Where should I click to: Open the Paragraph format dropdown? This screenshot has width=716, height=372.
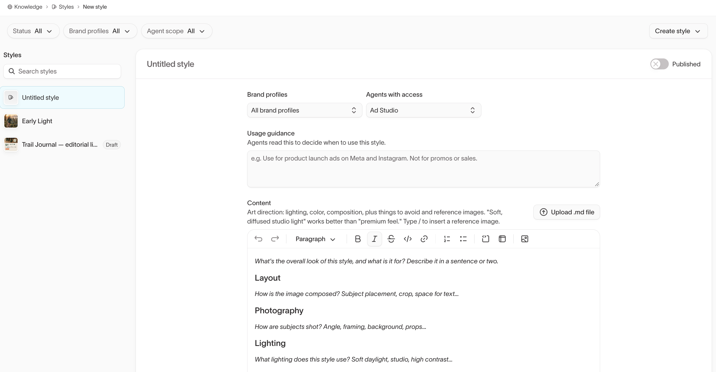pyautogui.click(x=315, y=239)
